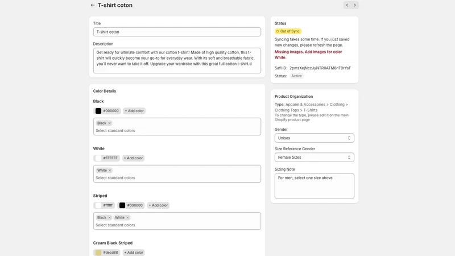Edit the Sizing Note text box

[315, 186]
